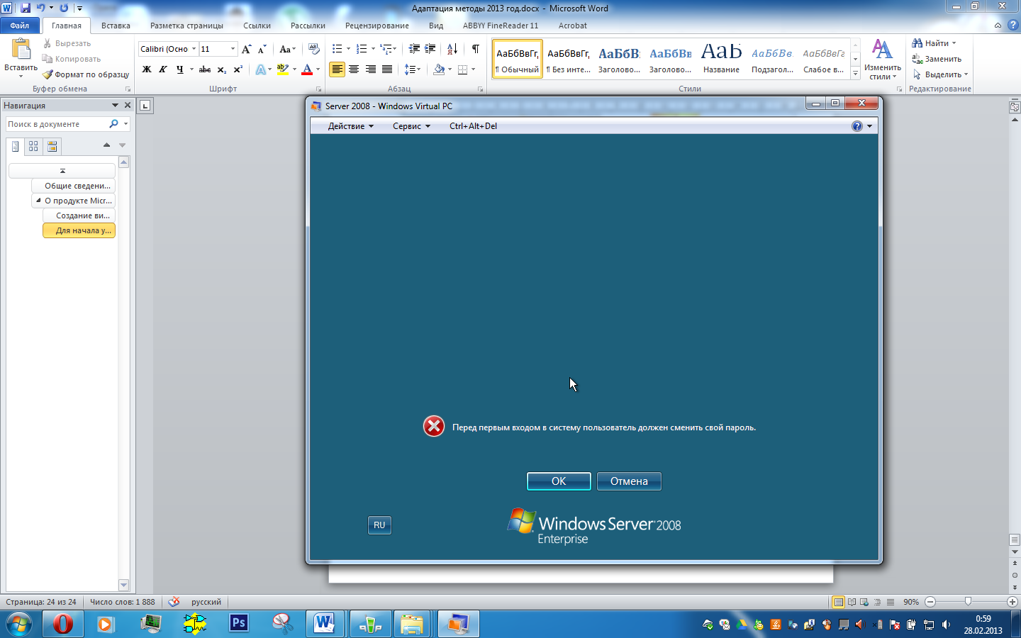
Task: Switch to the Вид tab
Action: pyautogui.click(x=436, y=26)
